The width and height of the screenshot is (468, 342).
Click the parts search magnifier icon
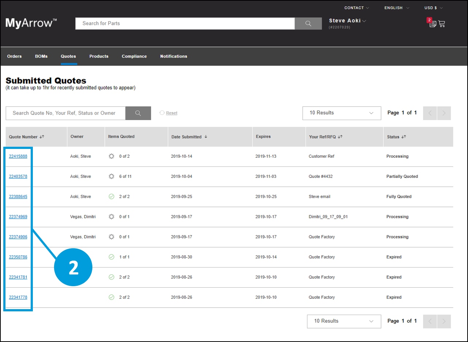tap(308, 23)
